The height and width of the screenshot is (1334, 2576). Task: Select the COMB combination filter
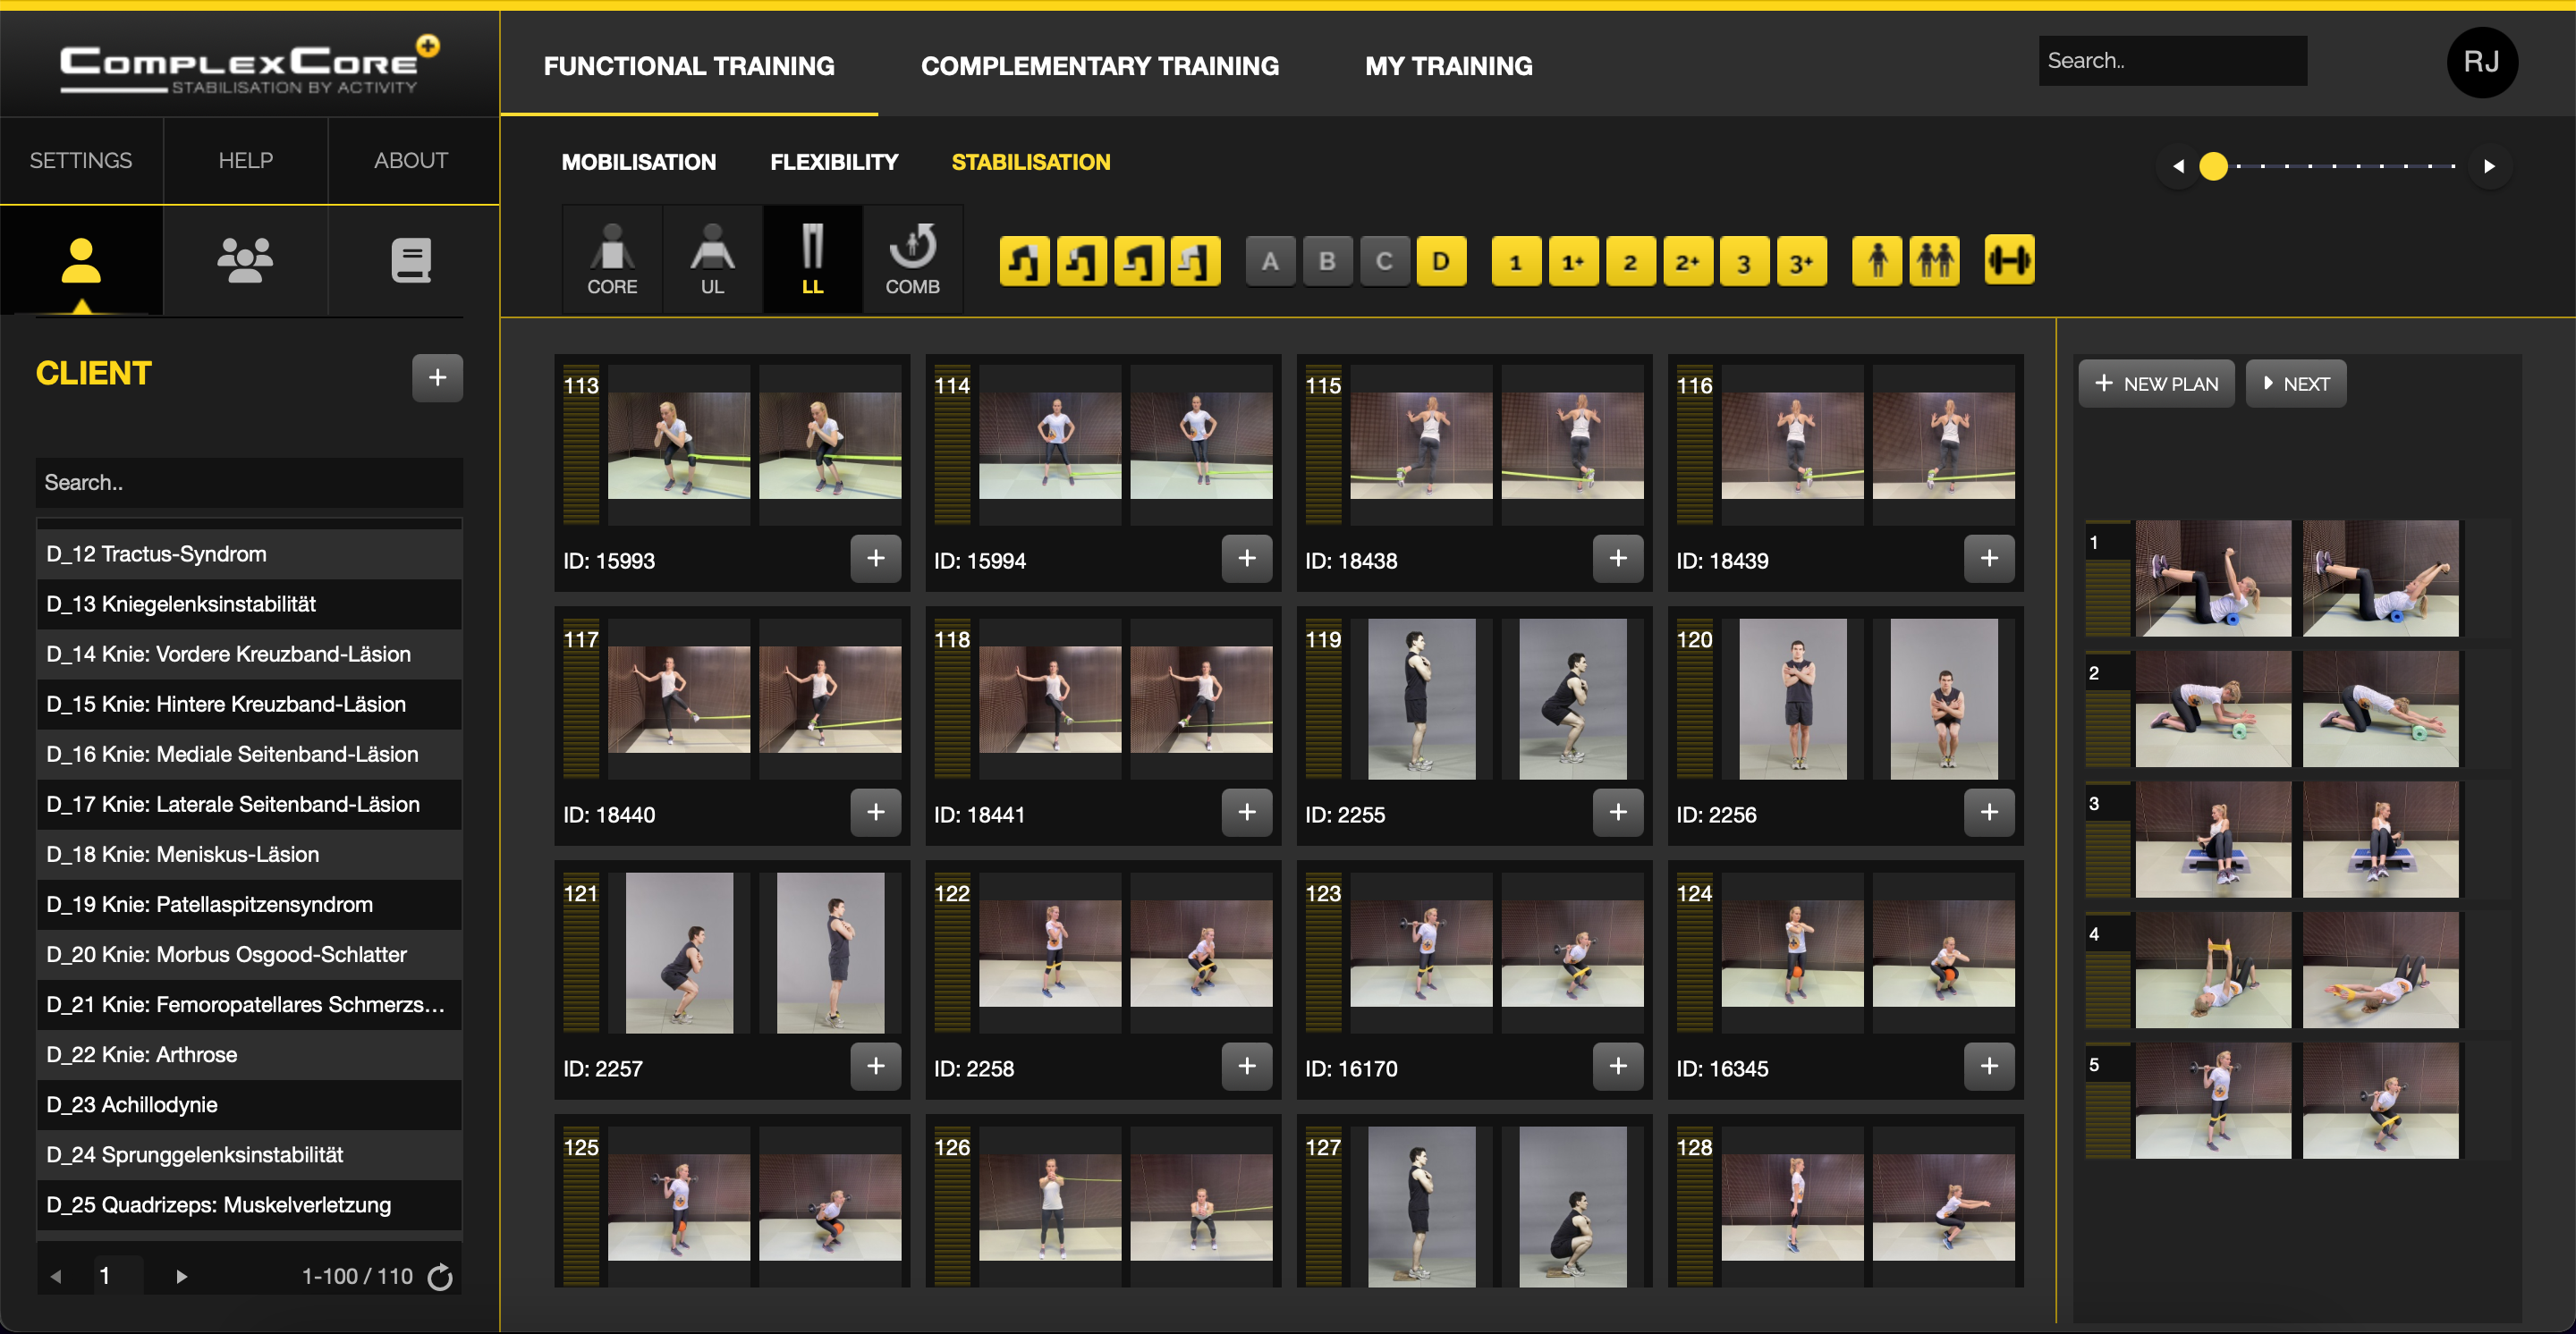tap(912, 260)
